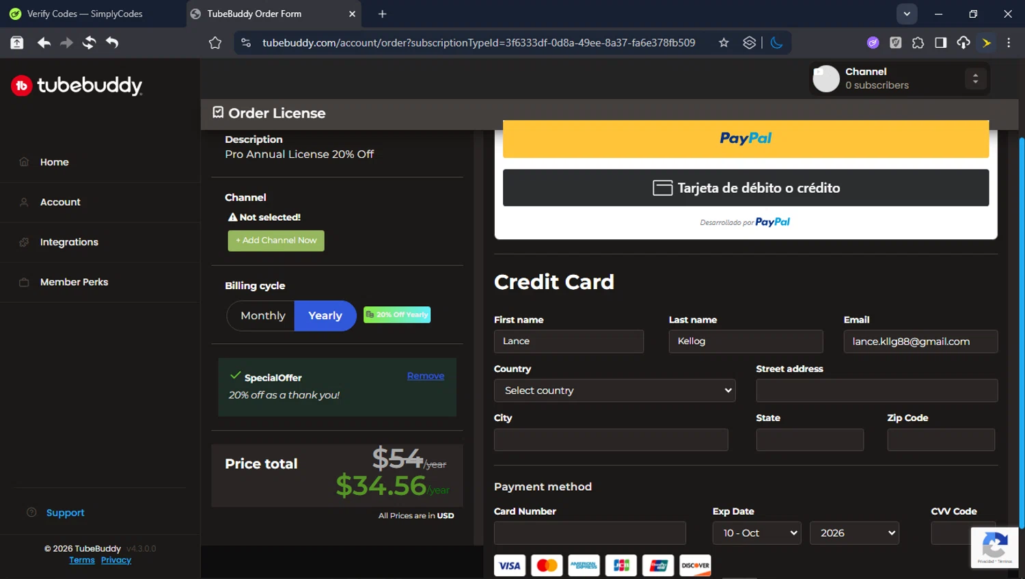Click the upload icon left of back arrow
This screenshot has height=579, width=1025.
click(17, 43)
